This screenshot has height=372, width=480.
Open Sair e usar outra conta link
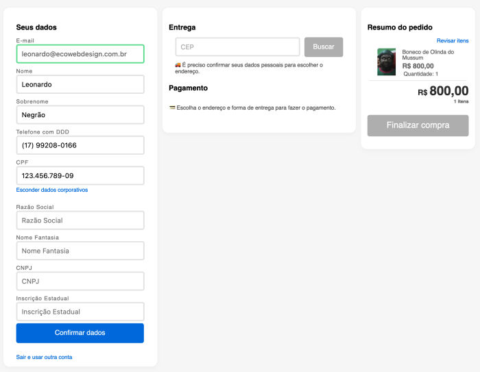point(44,357)
